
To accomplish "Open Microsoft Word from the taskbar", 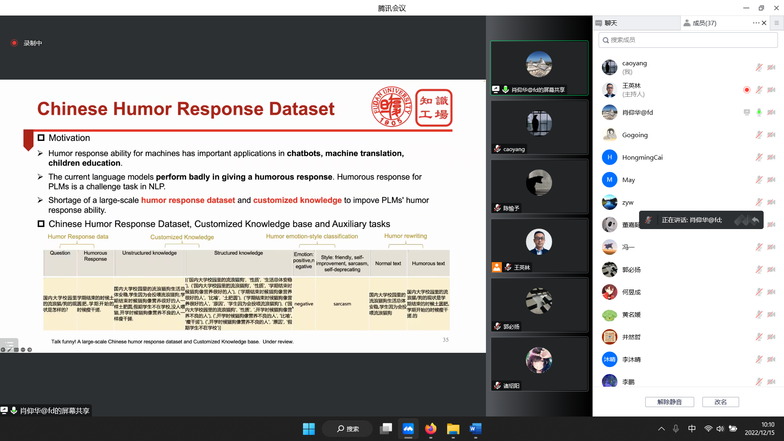I will (x=475, y=429).
